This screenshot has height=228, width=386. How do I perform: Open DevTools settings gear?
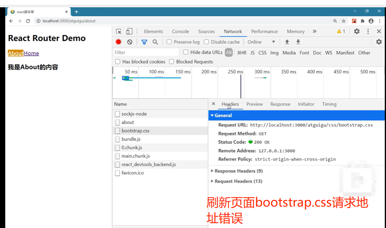pyautogui.click(x=357, y=31)
